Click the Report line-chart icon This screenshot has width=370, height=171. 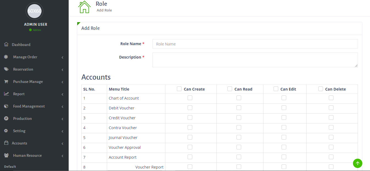point(6,94)
